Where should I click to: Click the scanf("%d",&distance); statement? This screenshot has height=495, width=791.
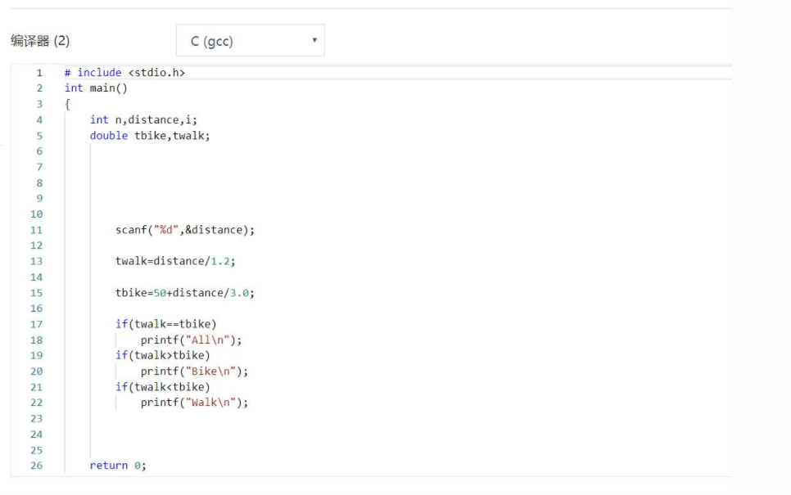[x=185, y=230]
